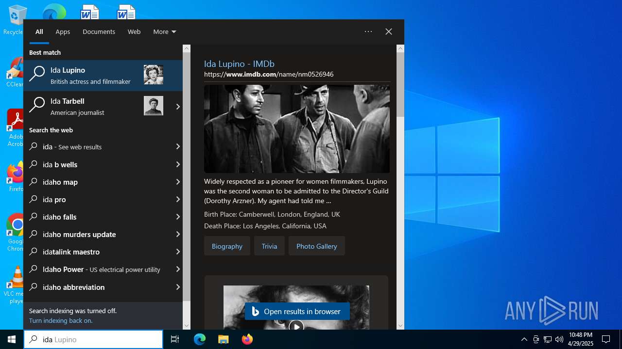The height and width of the screenshot is (349, 622).
Task: Expand the 'idaho falls' suggestion arrow
Action: pyautogui.click(x=178, y=217)
